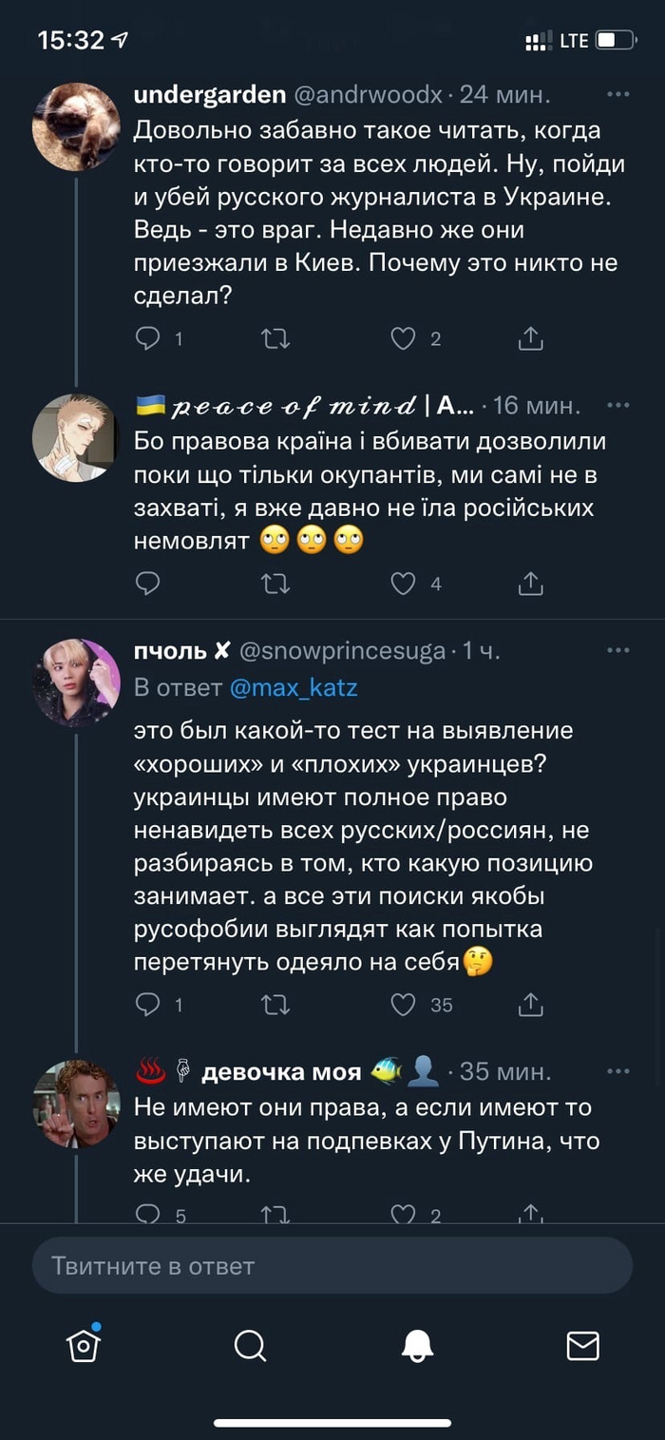Reply to the пчоль tweet

click(x=148, y=1004)
